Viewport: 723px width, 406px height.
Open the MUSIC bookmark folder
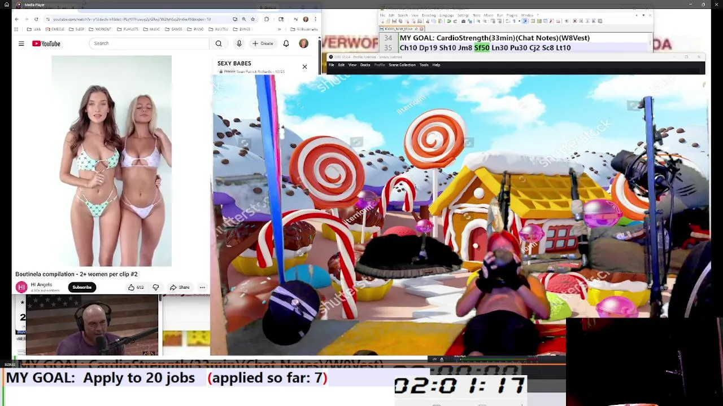151,29
